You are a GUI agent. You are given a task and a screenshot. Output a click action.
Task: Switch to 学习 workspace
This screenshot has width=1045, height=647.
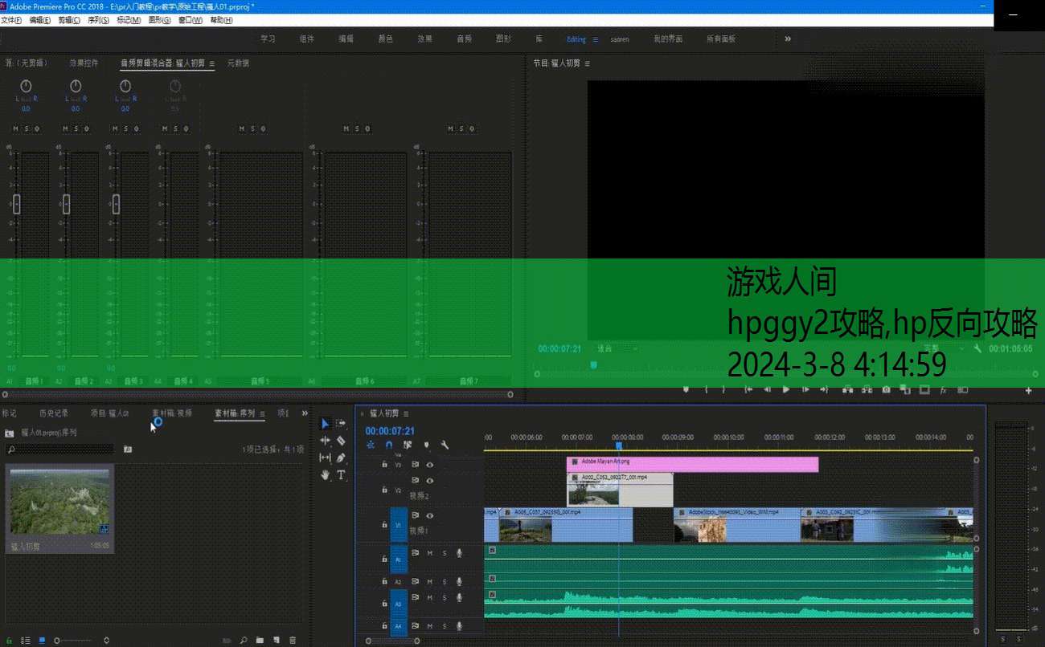tap(268, 39)
